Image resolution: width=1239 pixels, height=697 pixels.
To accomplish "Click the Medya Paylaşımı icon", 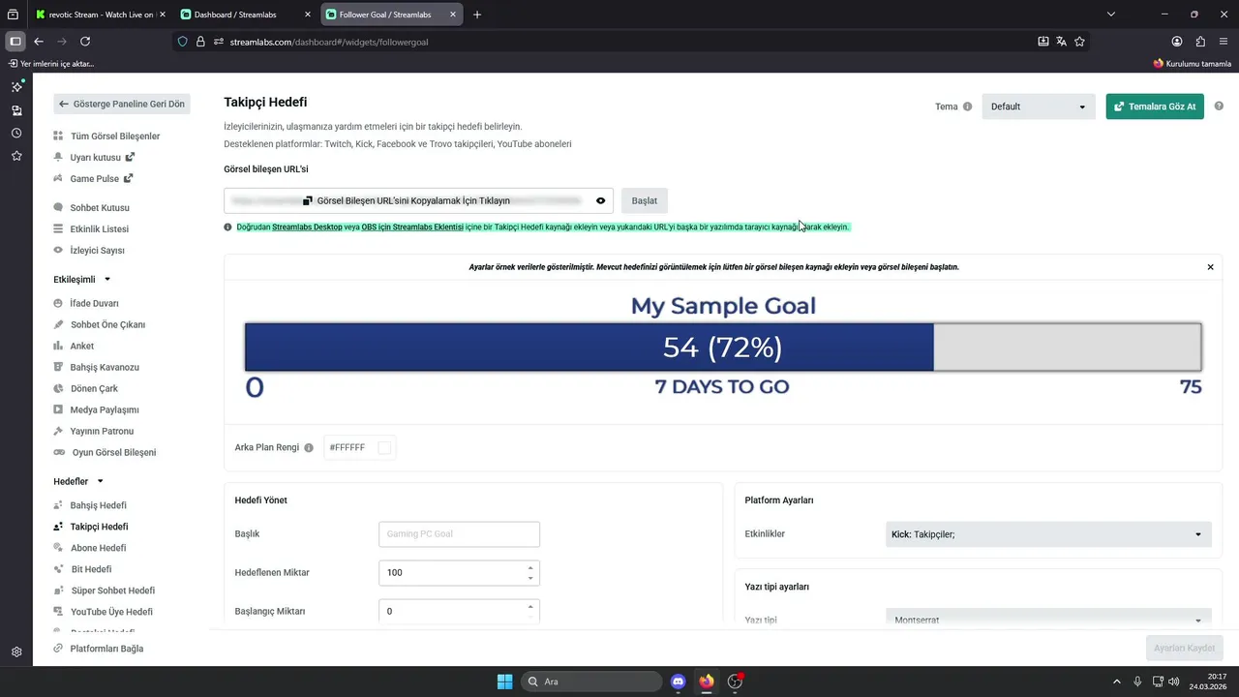I will click(58, 409).
